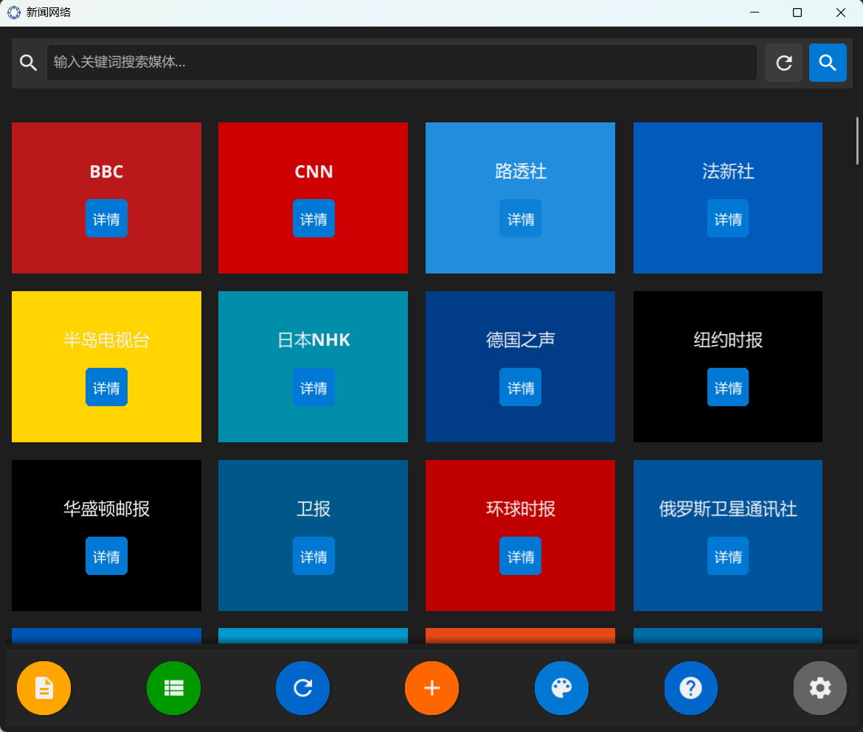Click the vertical scrollbar thumb

pyautogui.click(x=857, y=141)
